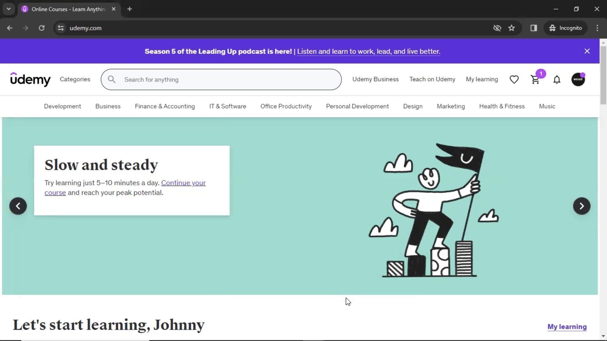Open the shopping cart icon
The height and width of the screenshot is (341, 607).
pyautogui.click(x=535, y=80)
